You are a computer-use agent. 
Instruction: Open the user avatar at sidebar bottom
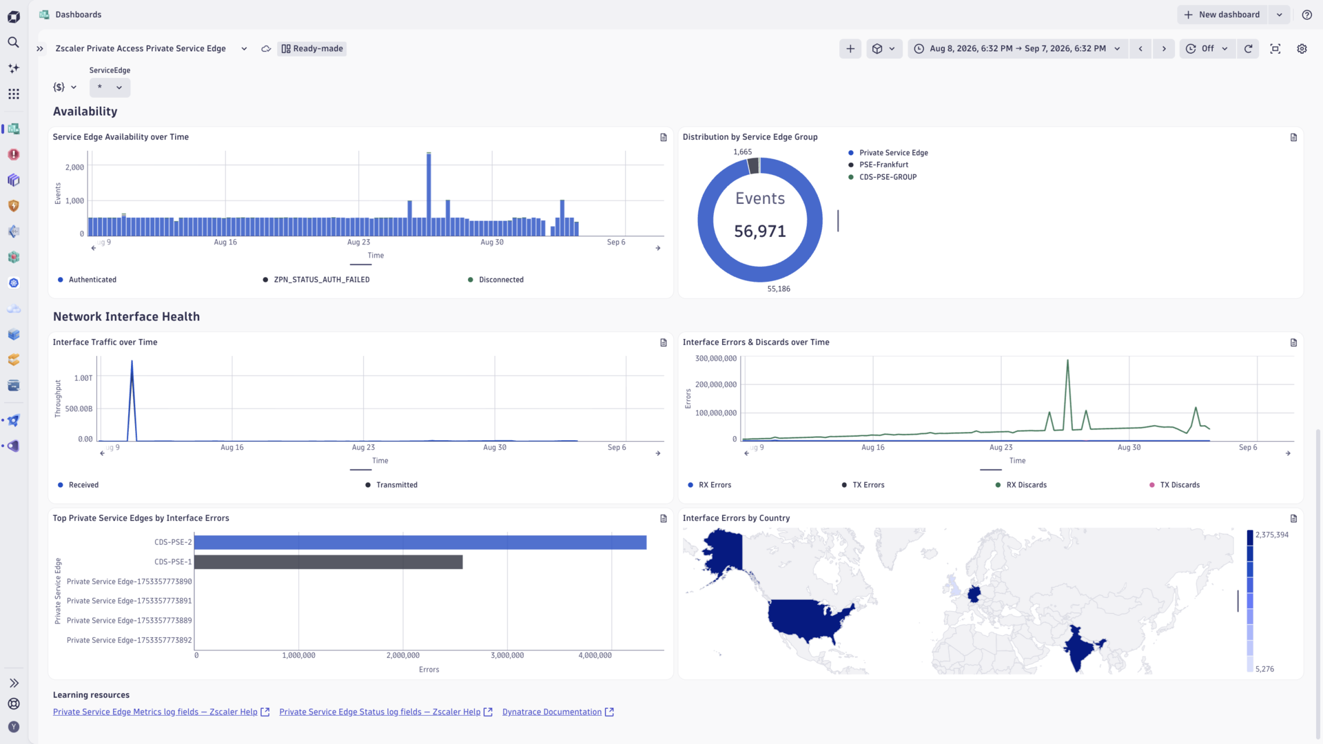coord(13,727)
